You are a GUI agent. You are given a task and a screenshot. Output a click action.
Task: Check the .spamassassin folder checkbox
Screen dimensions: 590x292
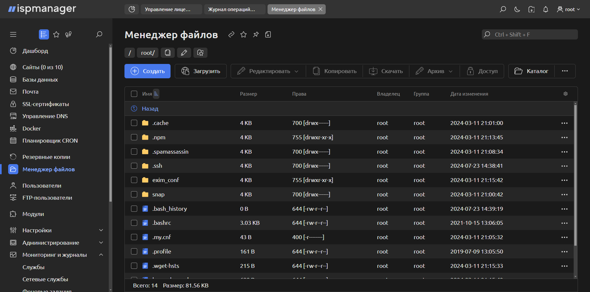pyautogui.click(x=134, y=152)
